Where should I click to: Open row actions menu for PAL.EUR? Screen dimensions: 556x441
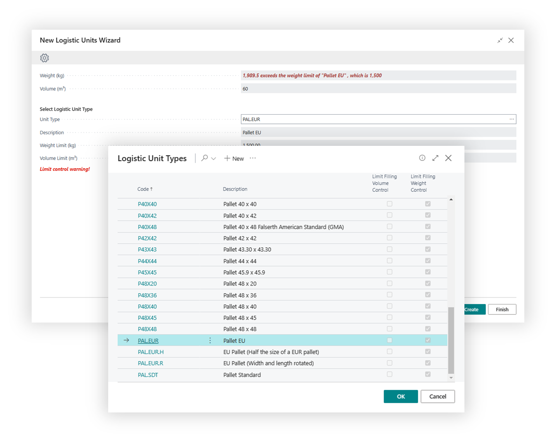210,340
